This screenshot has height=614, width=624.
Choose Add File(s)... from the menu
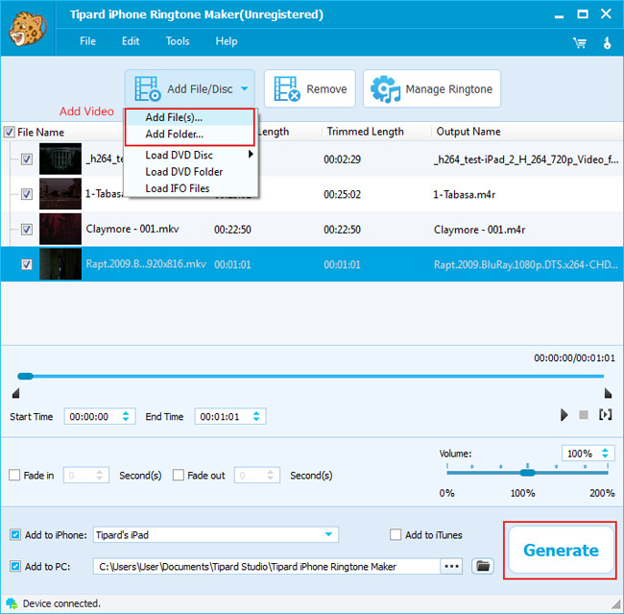click(x=190, y=117)
